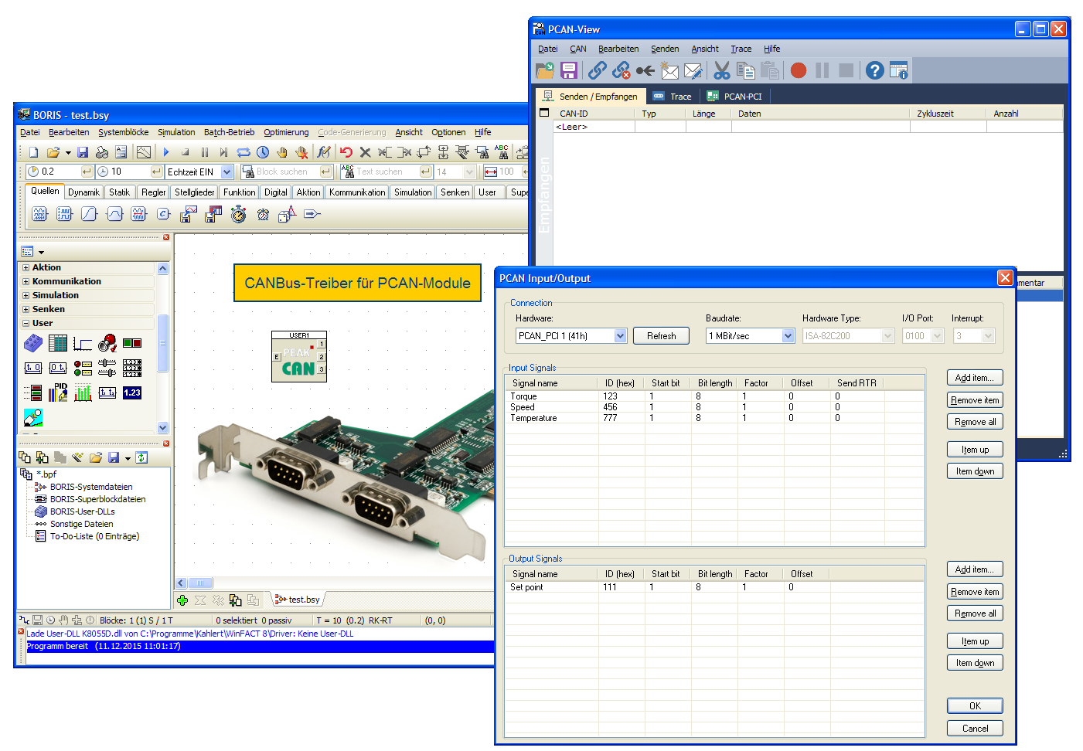The height and width of the screenshot is (751, 1083).
Task: Click the connect chain-link icon in PCAN-View
Action: [x=597, y=70]
